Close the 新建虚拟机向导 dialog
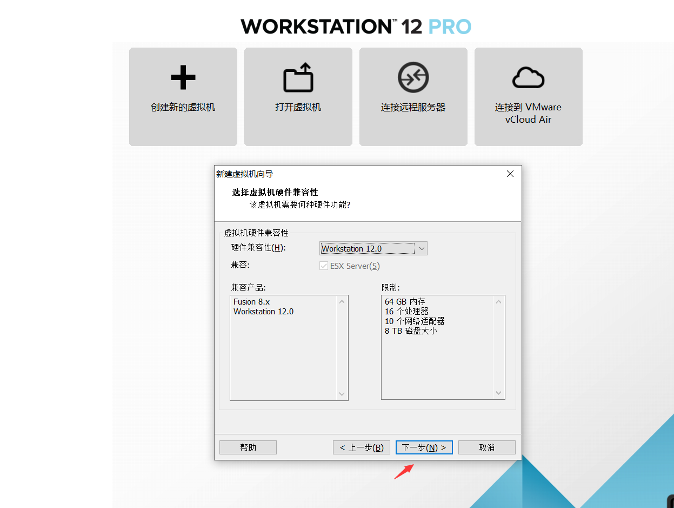Screen dimensions: 674x508 pos(510,174)
